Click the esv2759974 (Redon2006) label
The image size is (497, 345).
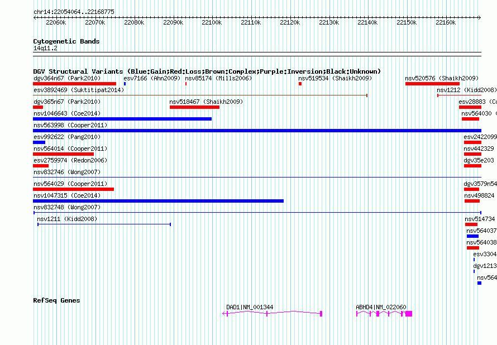click(x=70, y=160)
